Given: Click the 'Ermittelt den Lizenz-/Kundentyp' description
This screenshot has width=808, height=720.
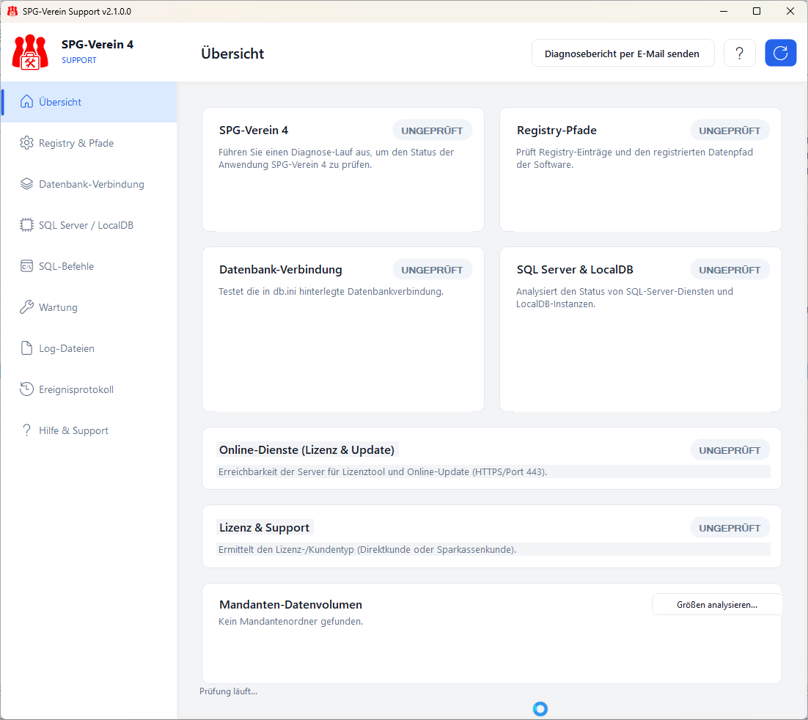Looking at the screenshot, I should click(x=367, y=550).
